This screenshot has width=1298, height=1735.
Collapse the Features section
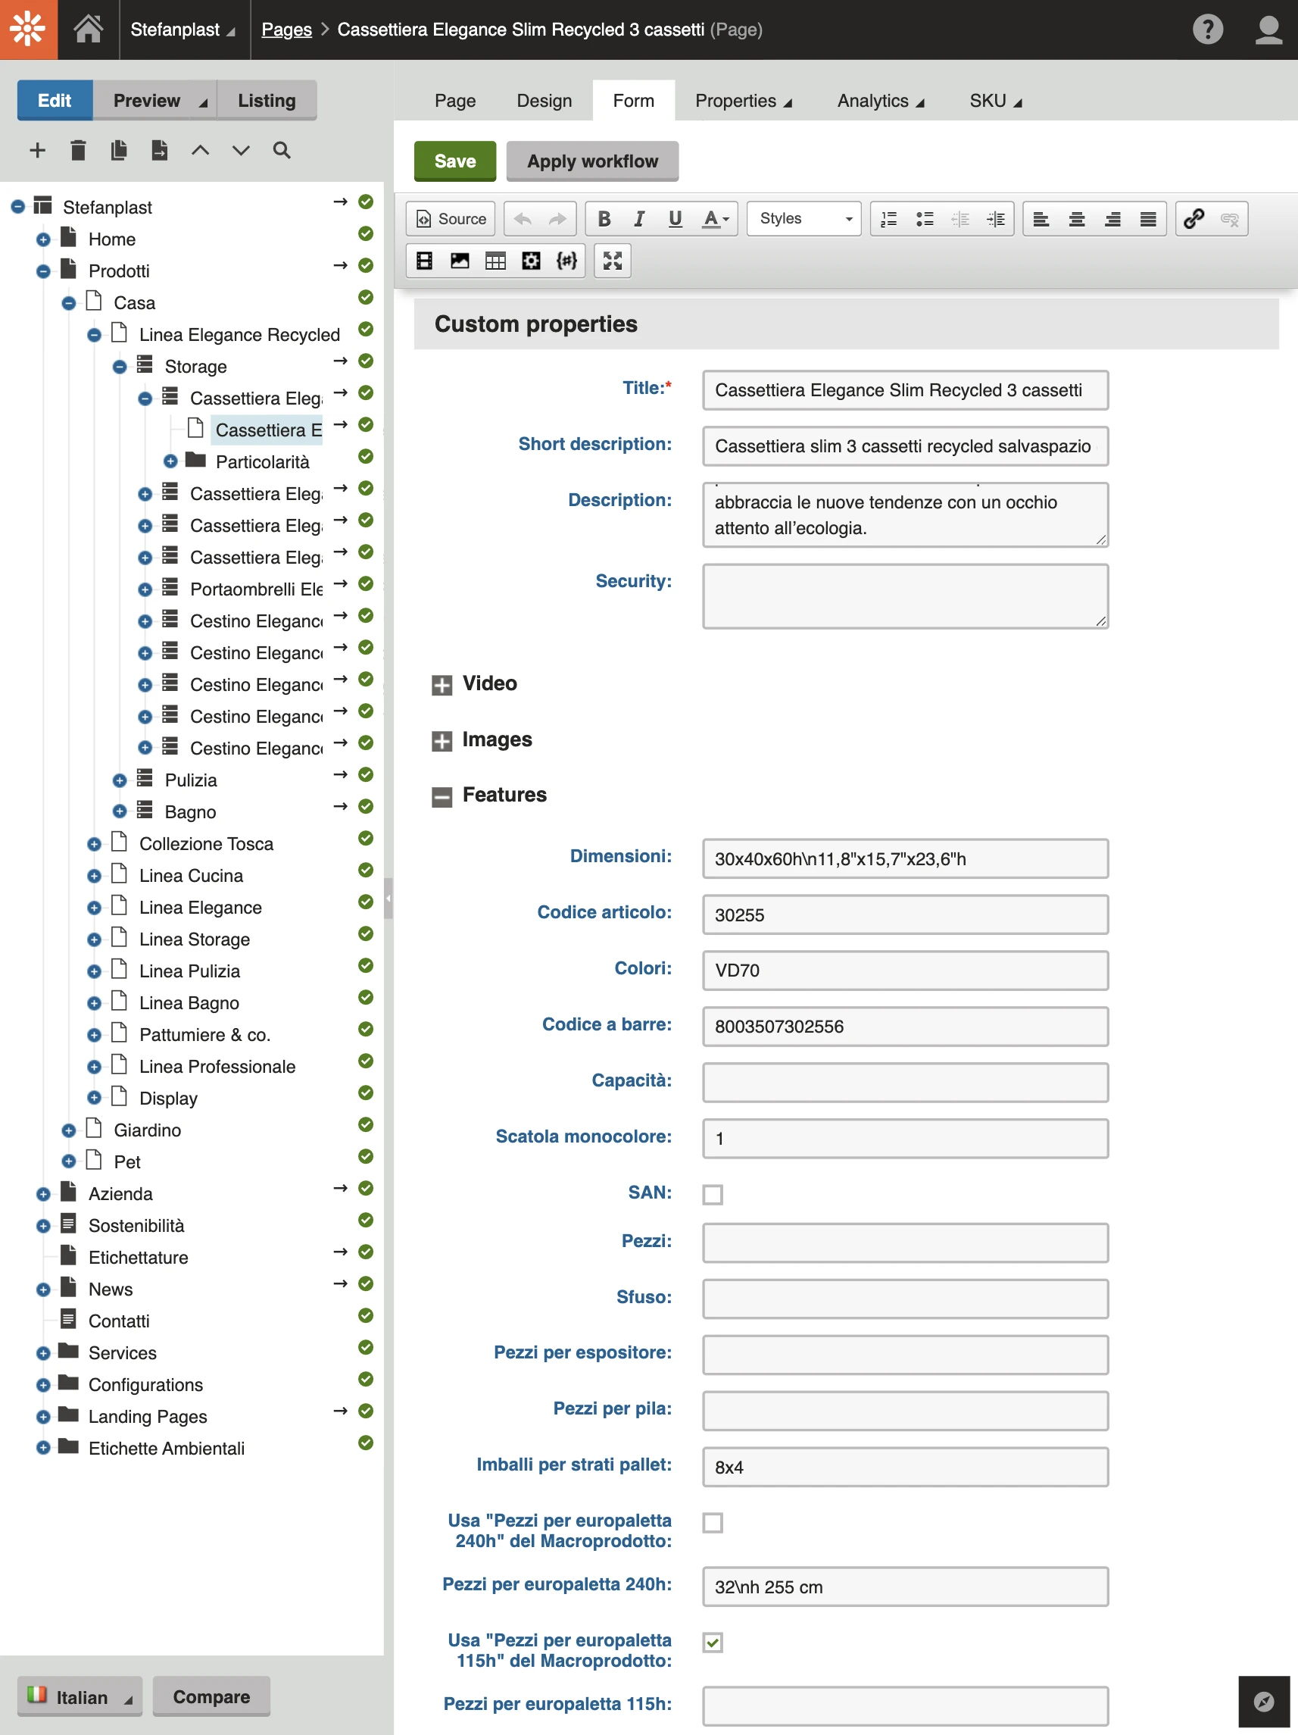coord(442,796)
